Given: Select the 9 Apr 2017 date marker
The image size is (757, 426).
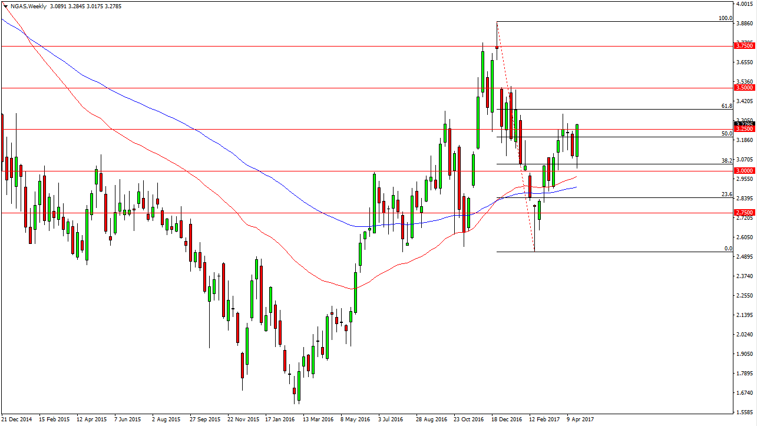Looking at the screenshot, I should 579,420.
